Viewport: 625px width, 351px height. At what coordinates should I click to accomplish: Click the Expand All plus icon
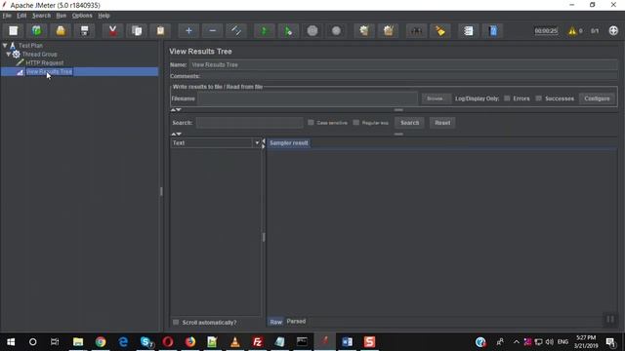188,30
